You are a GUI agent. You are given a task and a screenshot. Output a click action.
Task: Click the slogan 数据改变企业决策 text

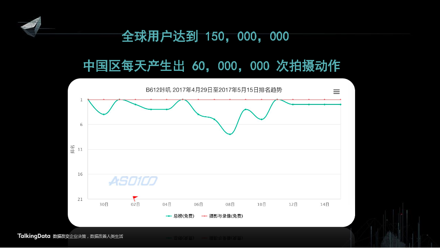(70, 237)
